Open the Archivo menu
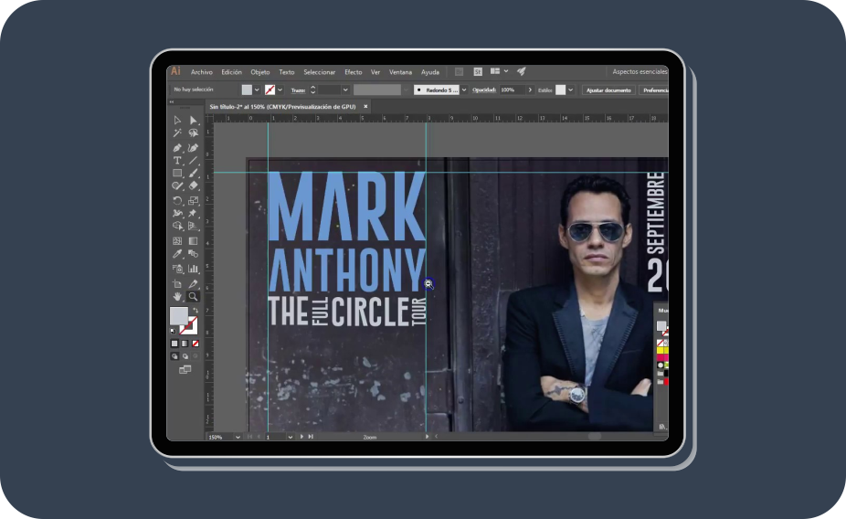 tap(201, 72)
